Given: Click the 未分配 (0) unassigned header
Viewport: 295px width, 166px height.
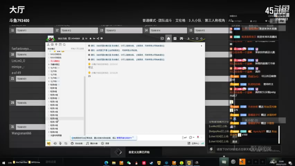Looking at the screenshot, I should [x=264, y=121].
